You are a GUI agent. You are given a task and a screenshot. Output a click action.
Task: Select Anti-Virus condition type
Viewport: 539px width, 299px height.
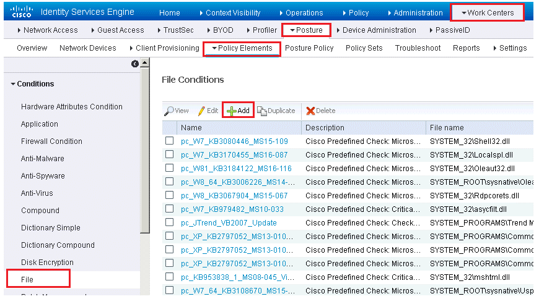(x=37, y=193)
